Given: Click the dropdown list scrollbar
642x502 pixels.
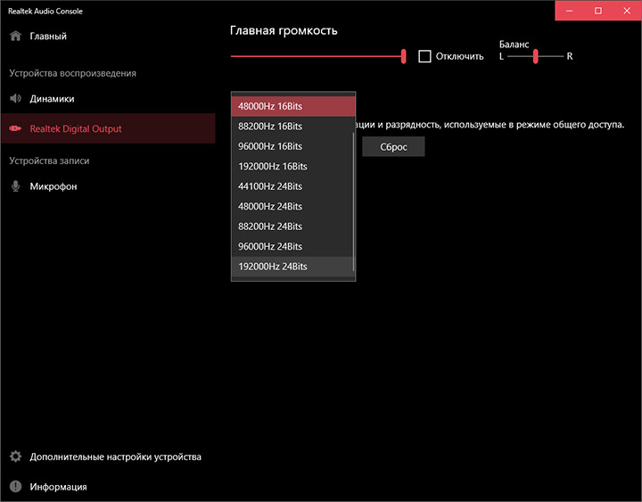Looking at the screenshot, I should point(353,202).
